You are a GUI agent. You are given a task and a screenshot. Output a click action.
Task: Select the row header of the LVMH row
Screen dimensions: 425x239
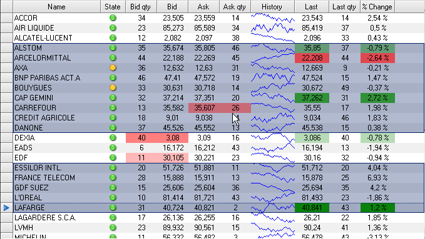point(6,228)
